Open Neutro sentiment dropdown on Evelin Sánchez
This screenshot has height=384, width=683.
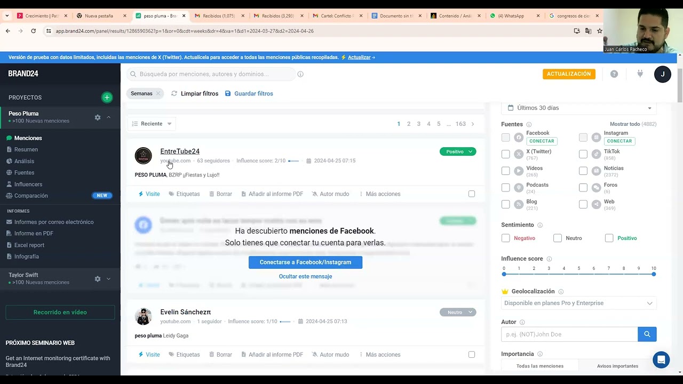[x=458, y=312]
